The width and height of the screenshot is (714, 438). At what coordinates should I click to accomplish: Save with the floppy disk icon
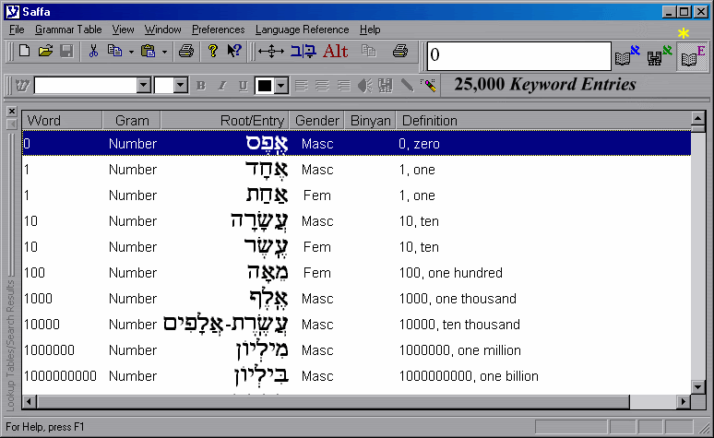coord(66,51)
